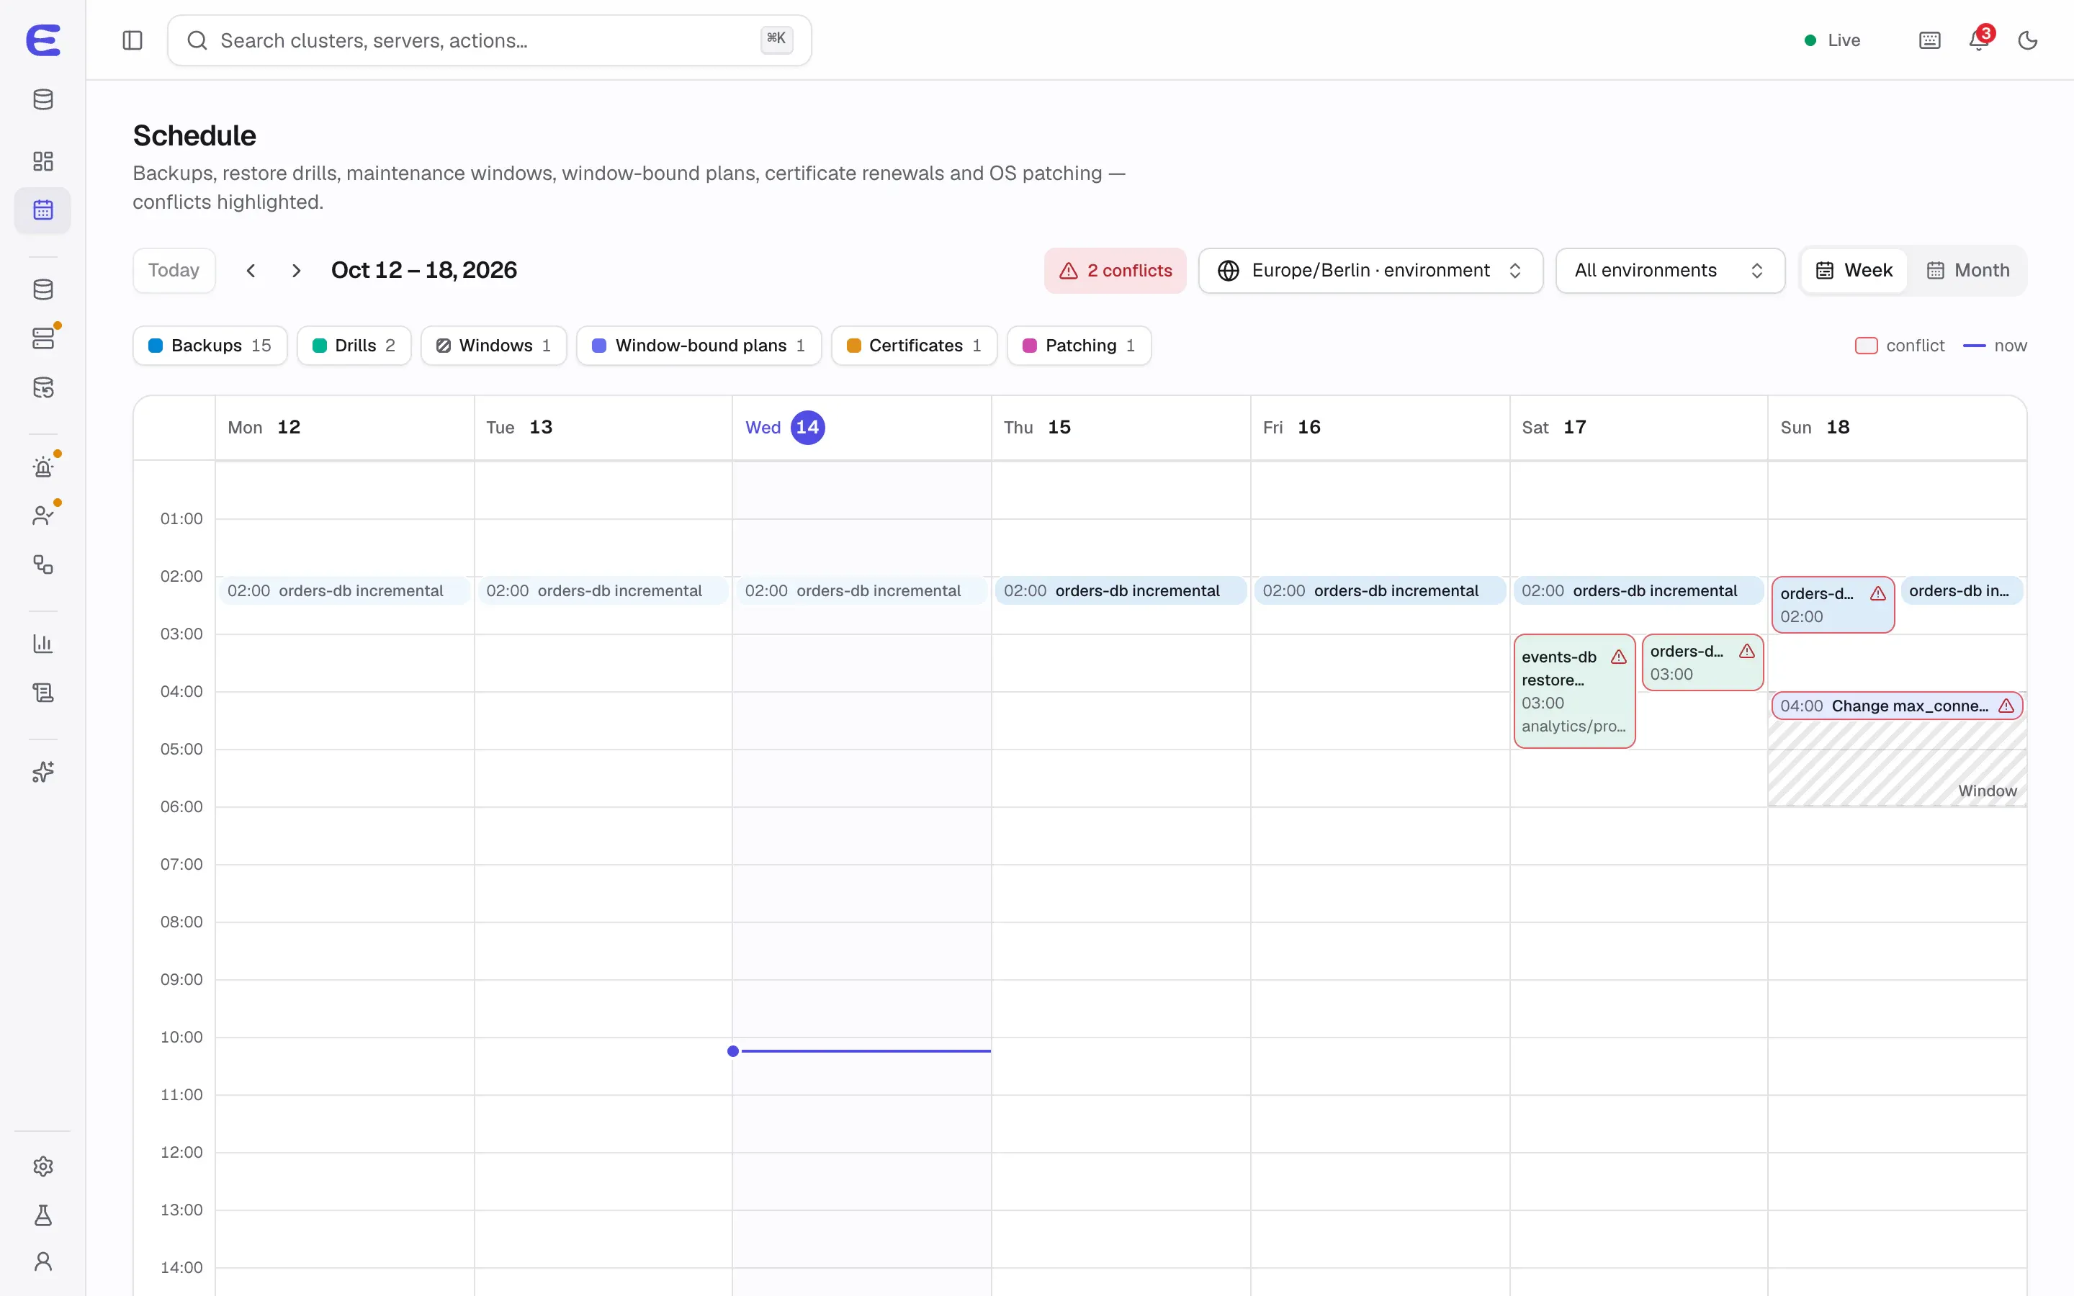Toggle the Window-bound plans filter chip
This screenshot has height=1296, width=2074.
tap(699, 346)
